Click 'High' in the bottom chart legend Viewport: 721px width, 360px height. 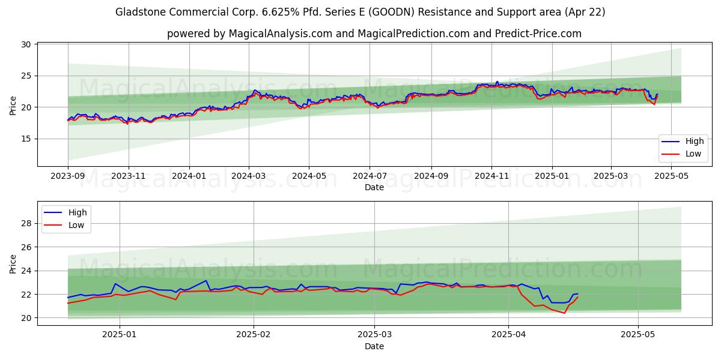[x=78, y=212]
